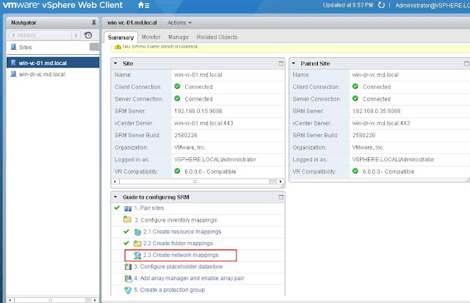Click Paired Site VR Compatibility check icon
Screen dimensions: 470x303
pos(355,171)
